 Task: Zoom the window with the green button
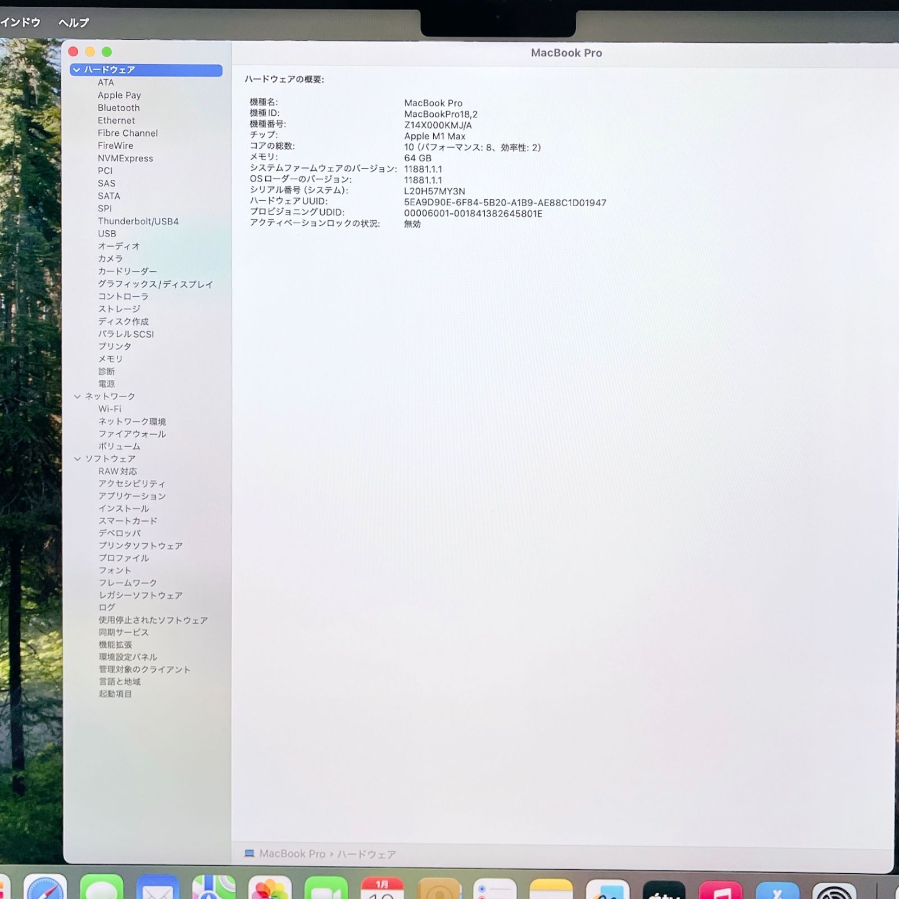107,52
